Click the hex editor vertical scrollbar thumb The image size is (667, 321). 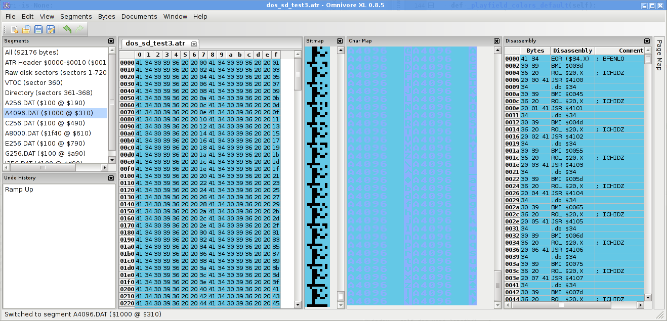pos(298,74)
